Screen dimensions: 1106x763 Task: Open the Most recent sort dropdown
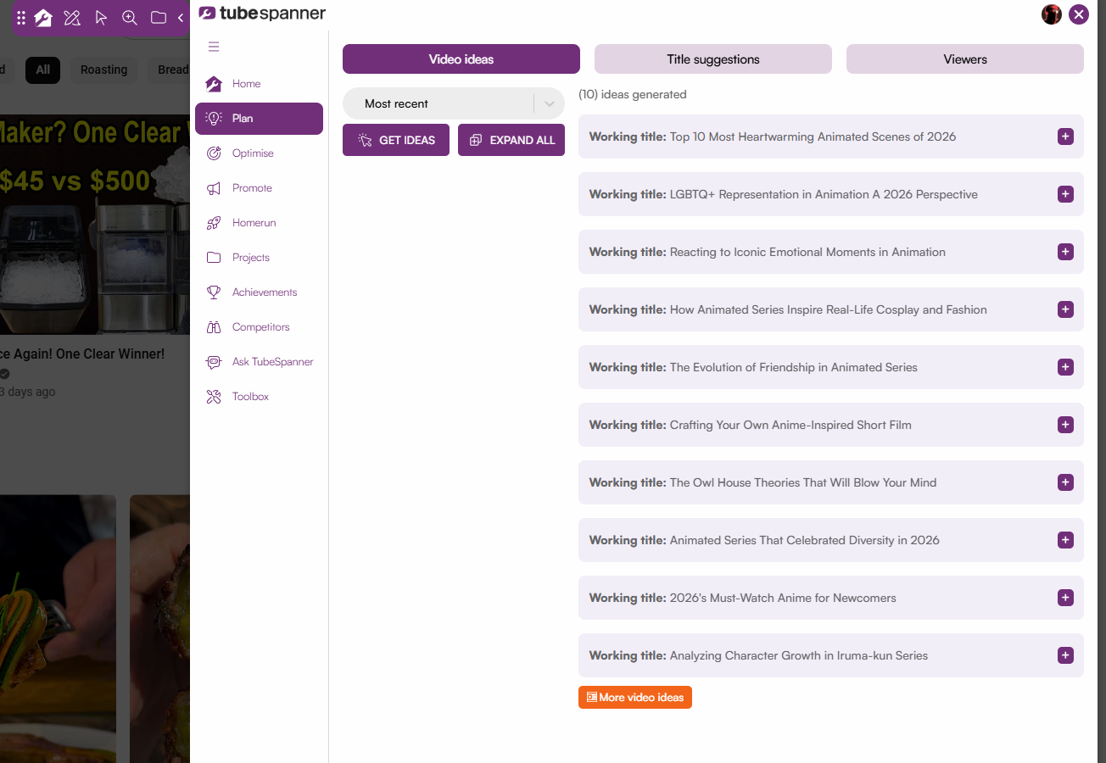(454, 103)
